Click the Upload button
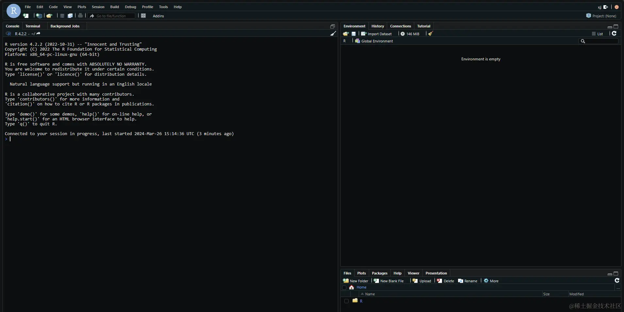The height and width of the screenshot is (312, 624). coord(422,281)
